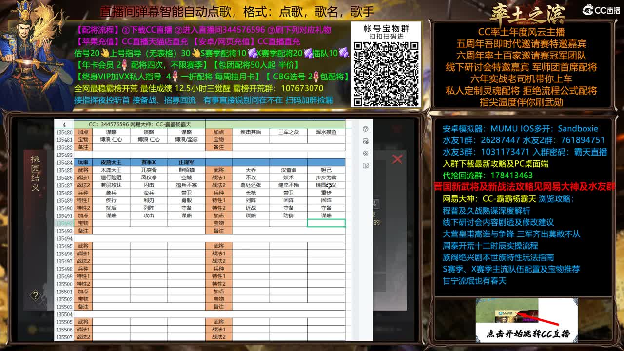Select cell 近战
Image resolution: width=624 pixels, height=351 pixels.
(251, 208)
